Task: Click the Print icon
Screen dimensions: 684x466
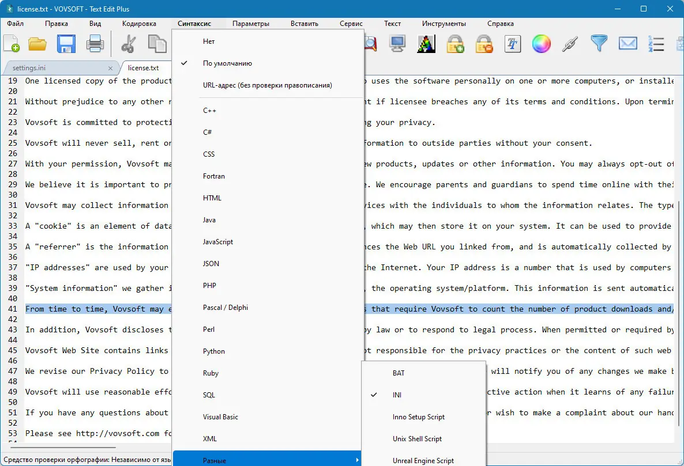Action: 95,44
